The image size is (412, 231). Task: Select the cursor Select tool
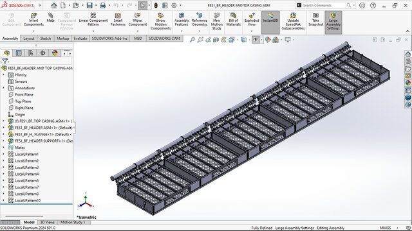(142, 5)
